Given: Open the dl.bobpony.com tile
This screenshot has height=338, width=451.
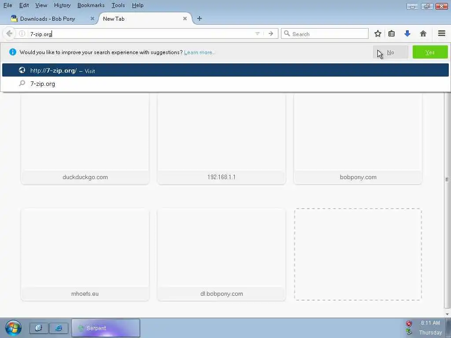Looking at the screenshot, I should click(222, 255).
